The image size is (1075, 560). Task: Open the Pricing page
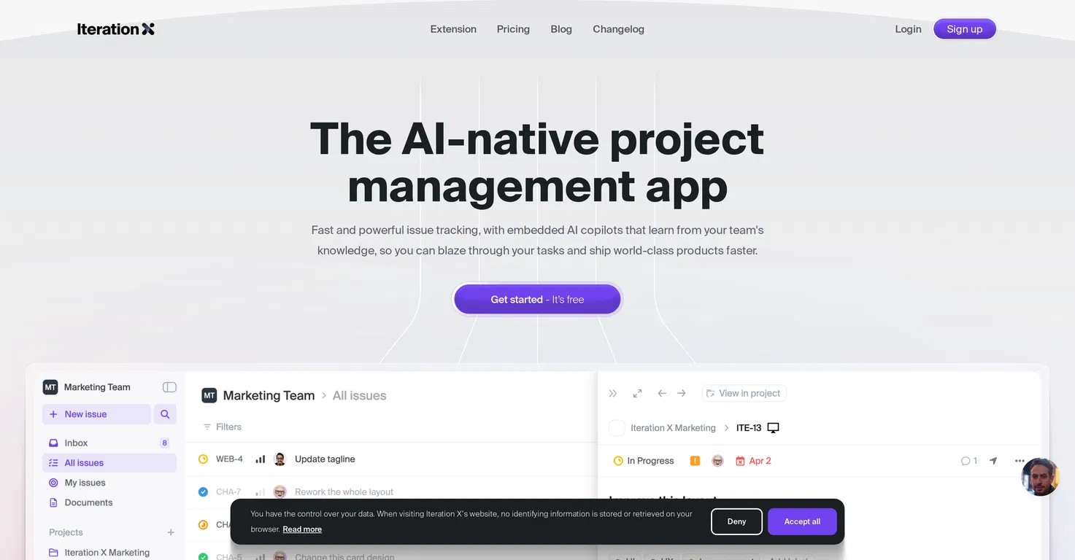[x=513, y=29]
